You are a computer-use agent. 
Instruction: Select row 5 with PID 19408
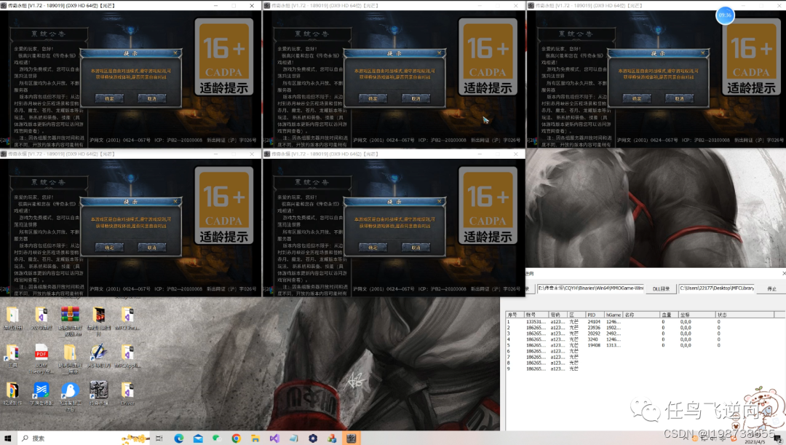click(640, 345)
